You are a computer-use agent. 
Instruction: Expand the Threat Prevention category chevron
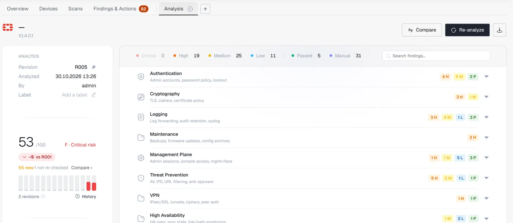(x=487, y=178)
